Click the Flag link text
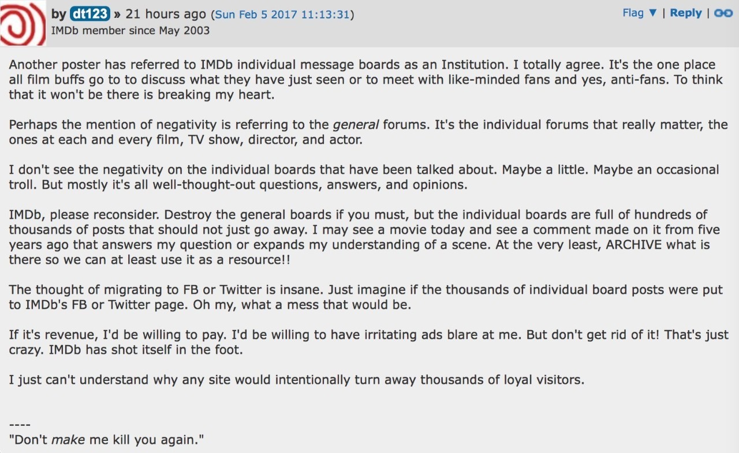 (633, 13)
